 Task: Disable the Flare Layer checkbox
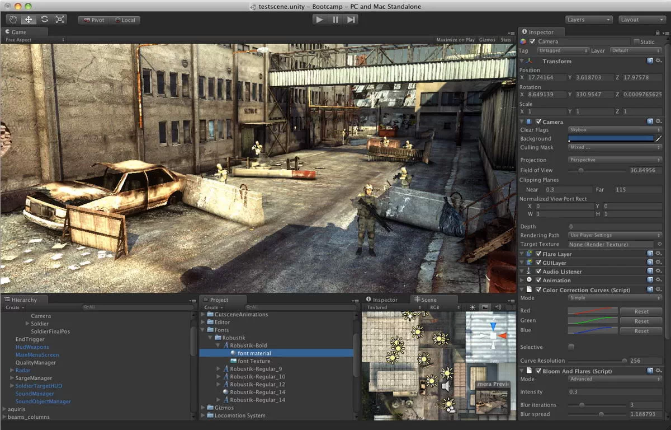(538, 254)
